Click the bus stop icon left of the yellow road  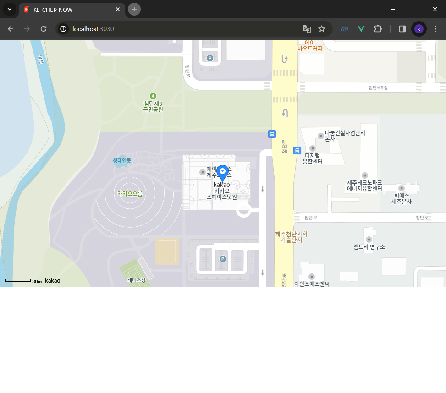pyautogui.click(x=272, y=134)
